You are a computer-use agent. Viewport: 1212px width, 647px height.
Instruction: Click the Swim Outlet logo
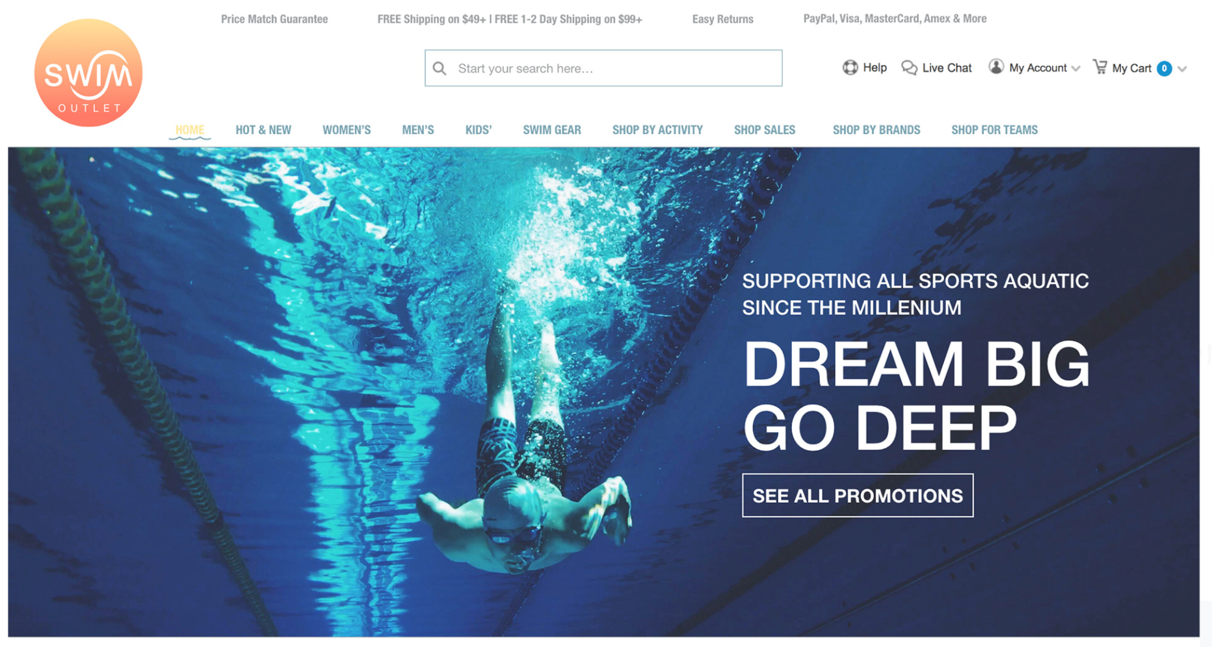tap(88, 73)
